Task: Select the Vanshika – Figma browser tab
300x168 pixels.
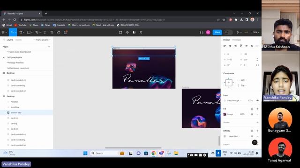Action: click(x=22, y=14)
